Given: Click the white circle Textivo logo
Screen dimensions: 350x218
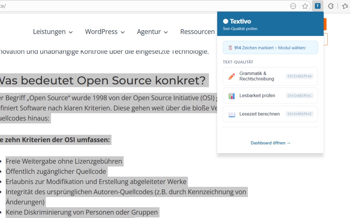Looking at the screenshot, I should (226, 21).
